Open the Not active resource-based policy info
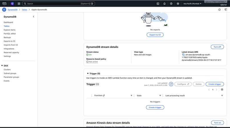 (92, 62)
